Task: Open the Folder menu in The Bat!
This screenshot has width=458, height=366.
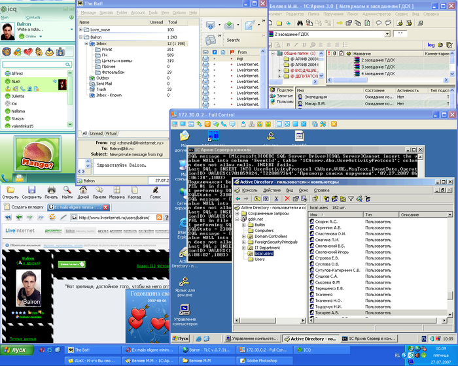Action: tap(122, 12)
